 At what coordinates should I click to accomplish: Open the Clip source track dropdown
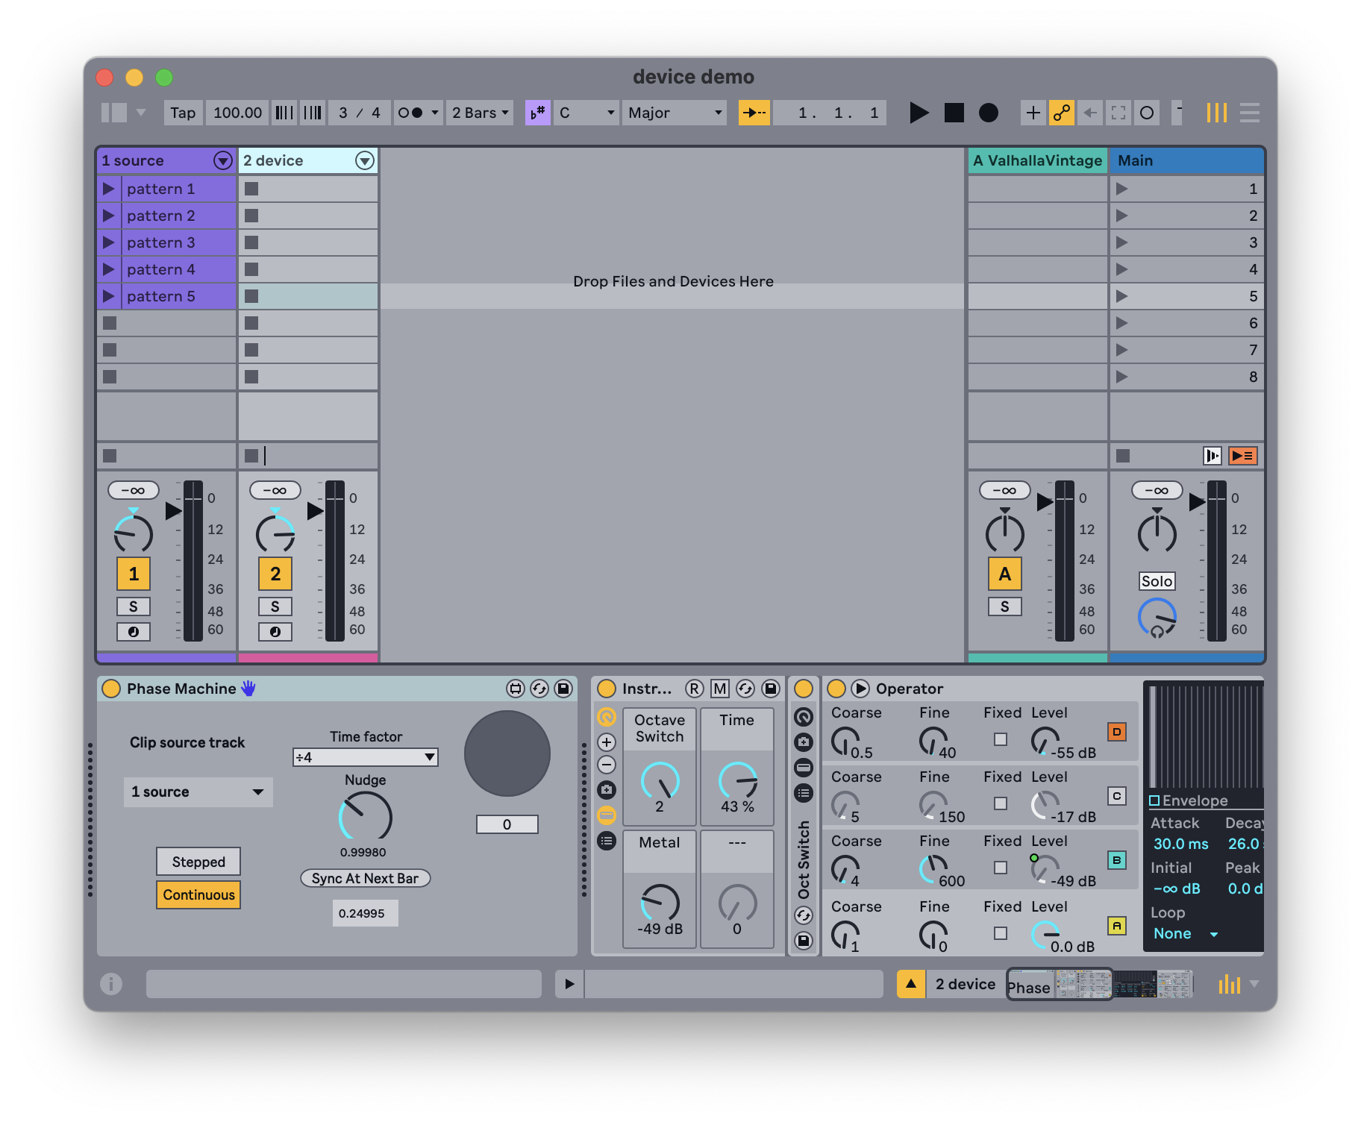198,792
